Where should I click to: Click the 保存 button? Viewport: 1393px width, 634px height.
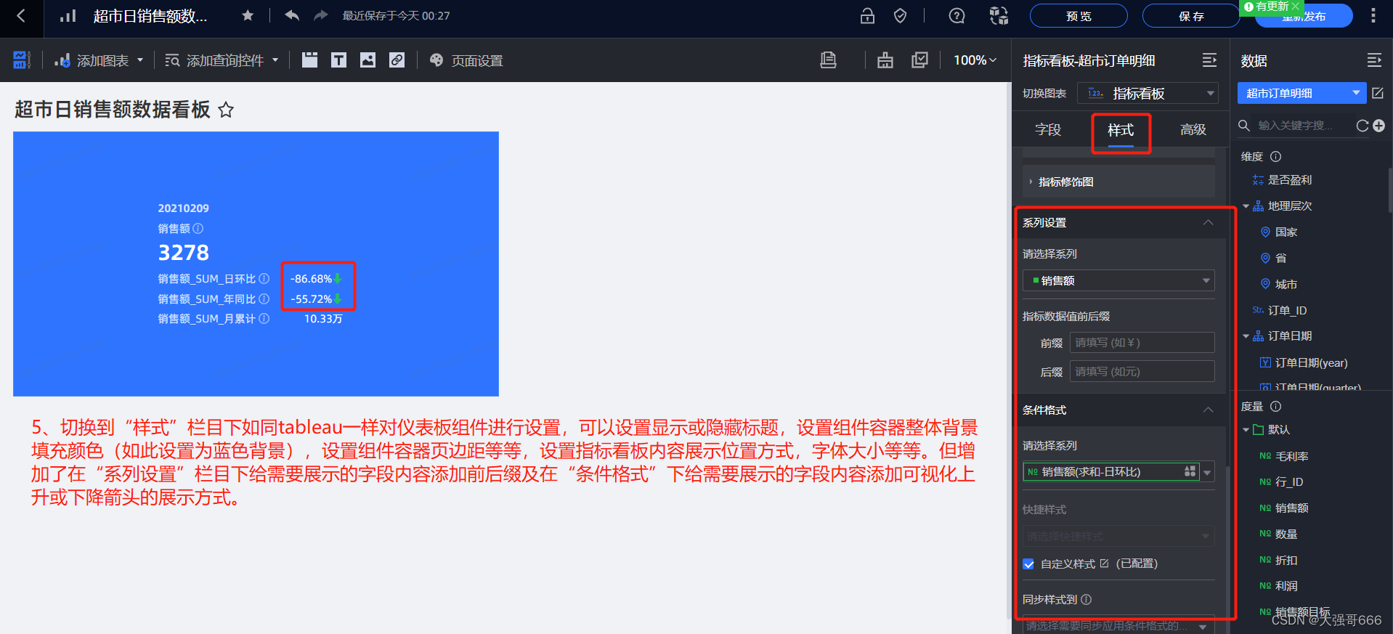(1191, 16)
